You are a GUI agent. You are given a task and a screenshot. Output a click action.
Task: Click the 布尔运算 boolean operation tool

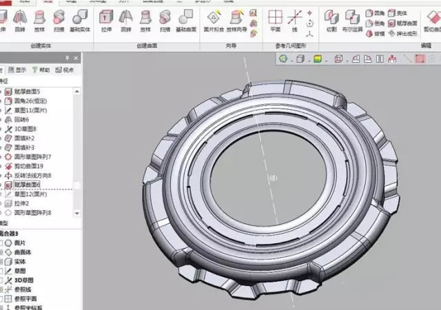point(356,19)
